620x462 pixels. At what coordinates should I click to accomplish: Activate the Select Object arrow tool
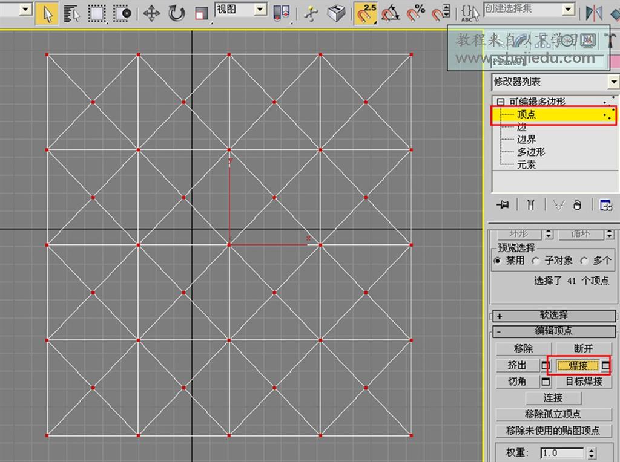click(x=47, y=13)
